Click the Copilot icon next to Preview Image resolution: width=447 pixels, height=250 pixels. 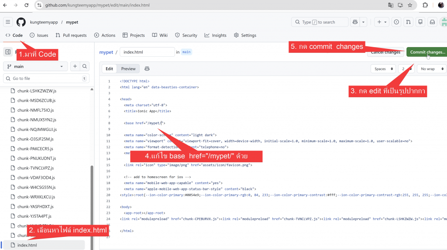tap(147, 68)
